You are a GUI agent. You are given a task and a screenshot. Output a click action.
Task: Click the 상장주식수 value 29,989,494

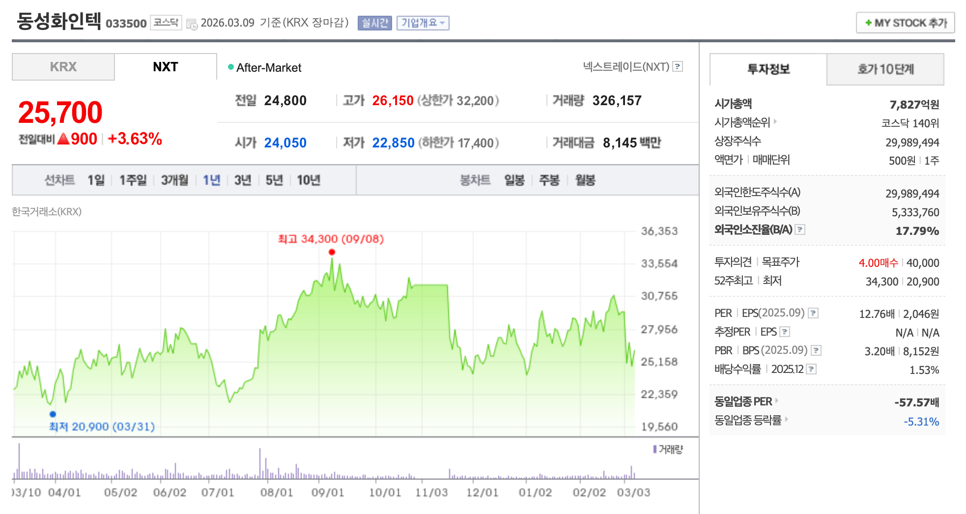pyautogui.click(x=912, y=143)
